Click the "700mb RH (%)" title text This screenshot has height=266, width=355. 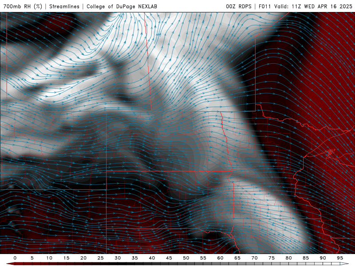[23, 6]
